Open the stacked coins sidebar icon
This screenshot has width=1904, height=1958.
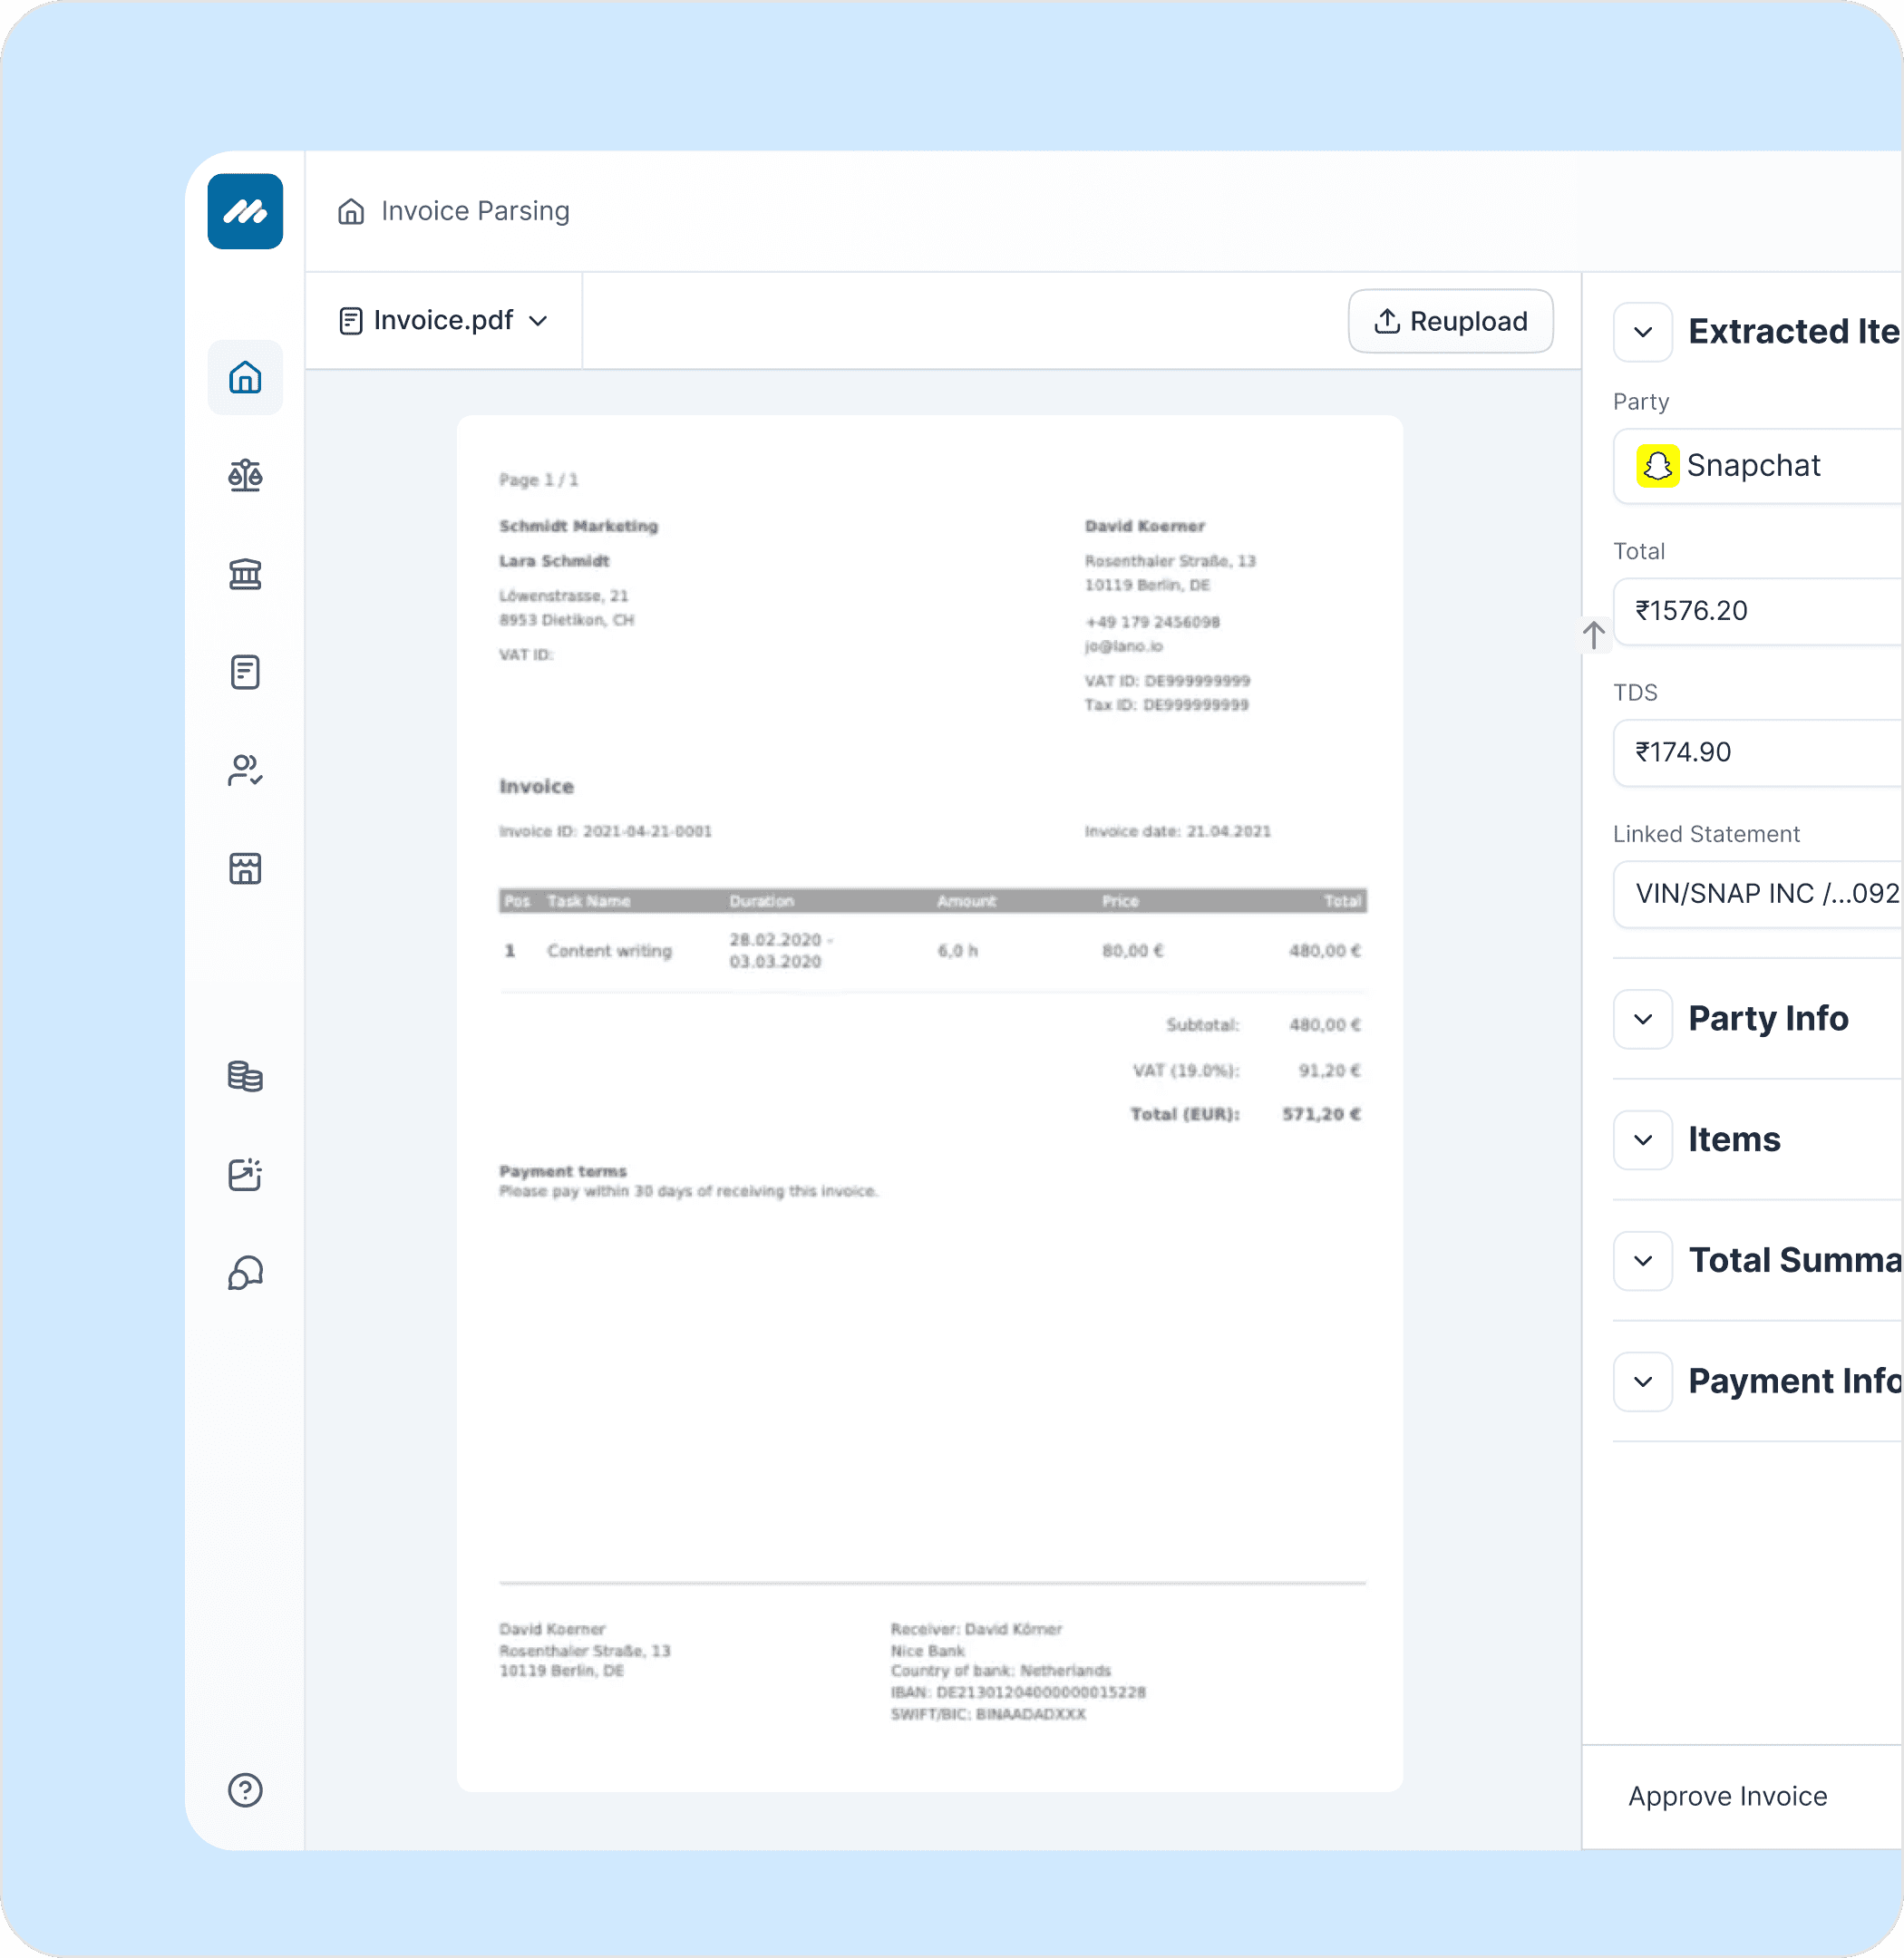coord(245,1076)
